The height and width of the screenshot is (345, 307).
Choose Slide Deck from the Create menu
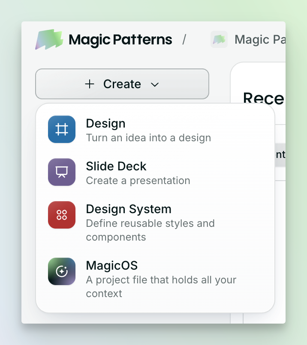(155, 173)
